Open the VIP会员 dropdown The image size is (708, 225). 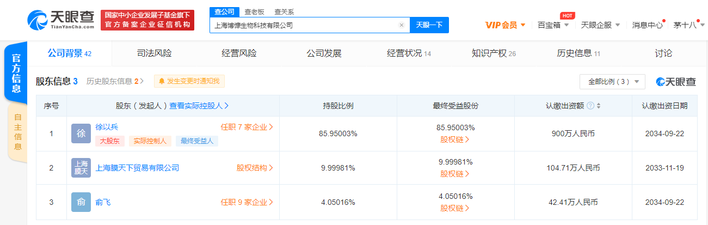505,25
